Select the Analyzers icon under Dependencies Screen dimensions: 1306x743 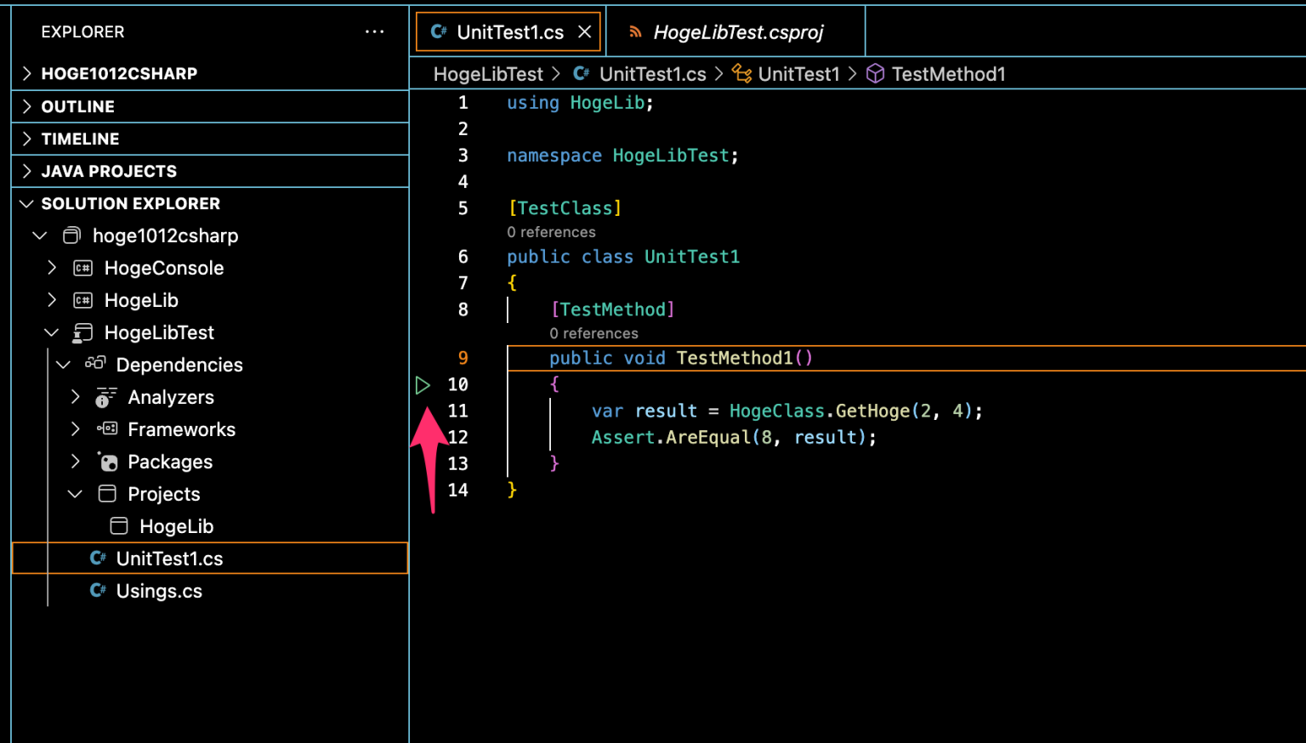(x=105, y=397)
